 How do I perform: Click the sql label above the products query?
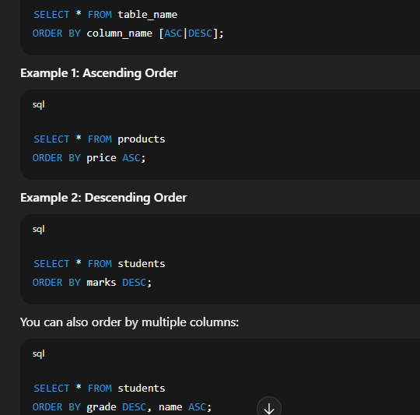(x=39, y=104)
